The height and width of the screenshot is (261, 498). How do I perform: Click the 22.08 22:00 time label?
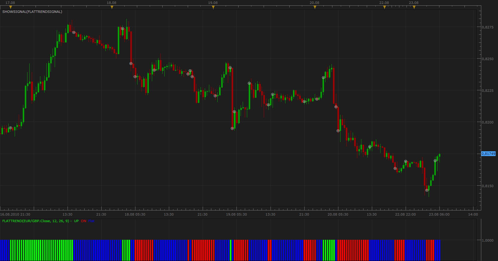tap(405, 214)
